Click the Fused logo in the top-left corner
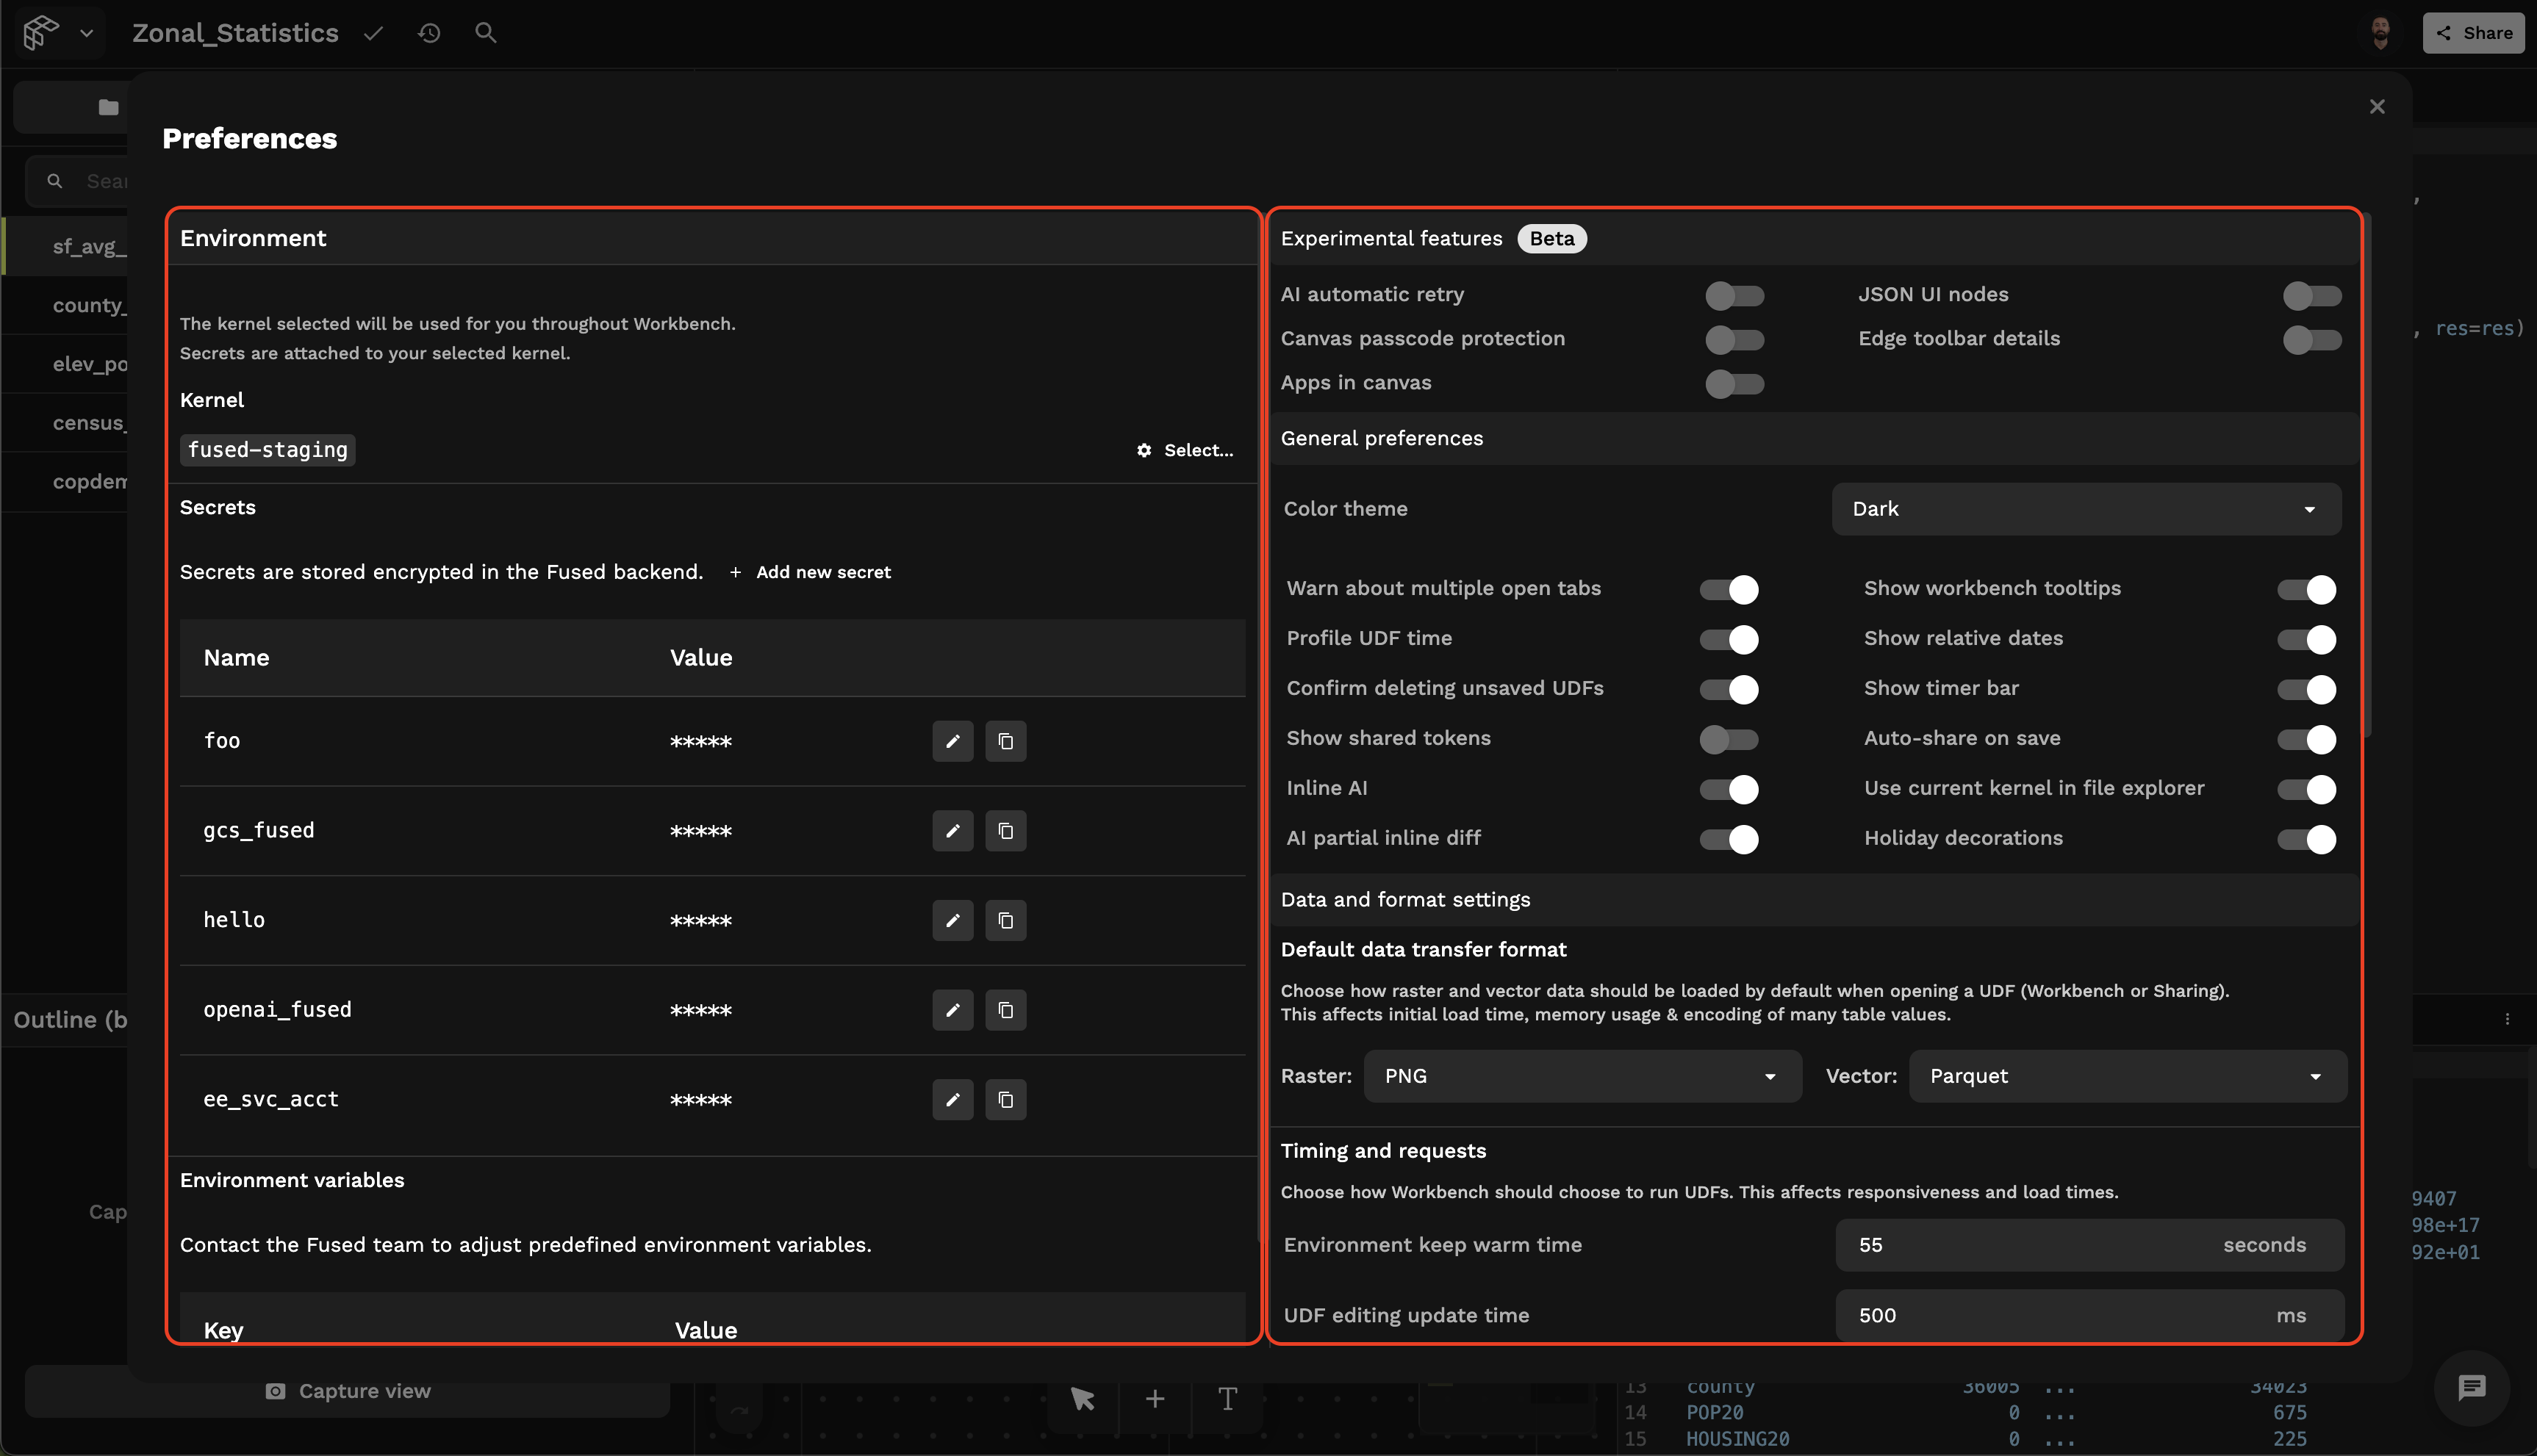 tap(39, 32)
